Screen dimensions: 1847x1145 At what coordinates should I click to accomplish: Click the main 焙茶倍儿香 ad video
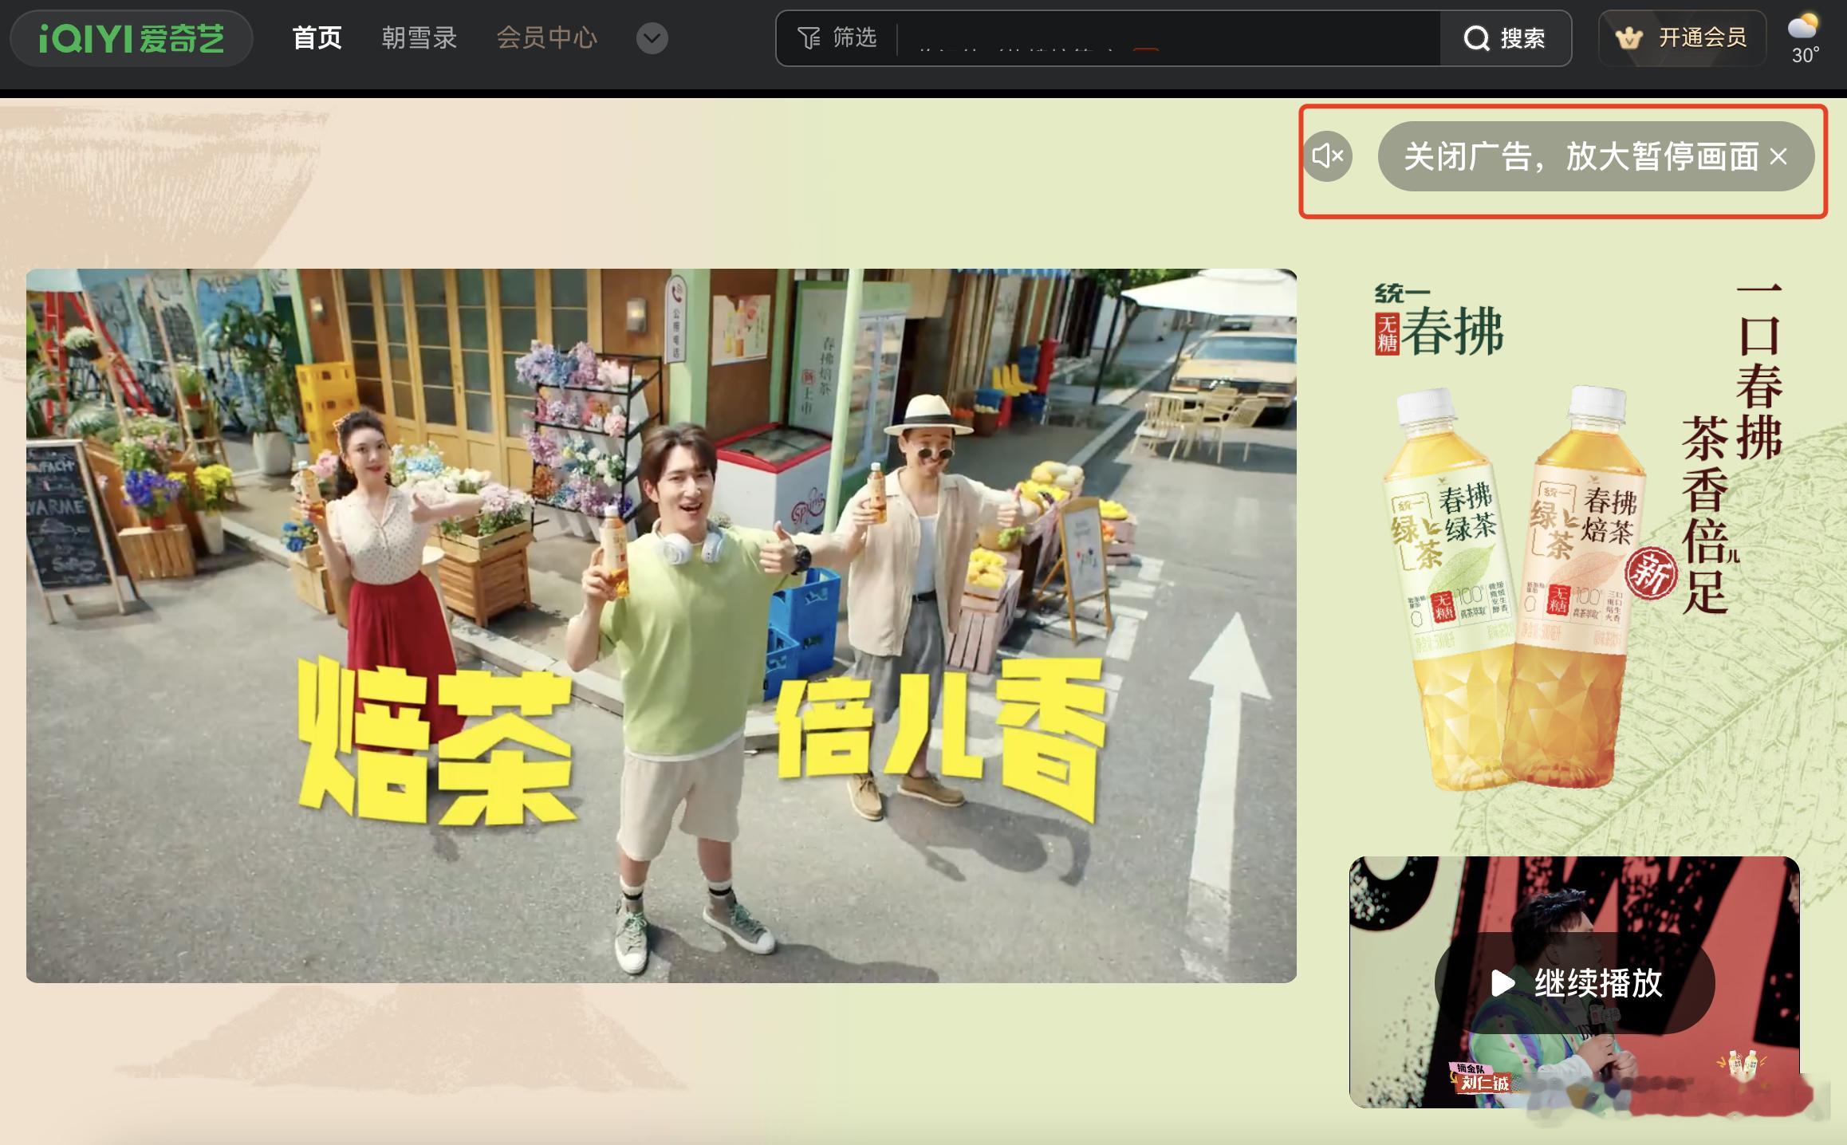coord(661,625)
